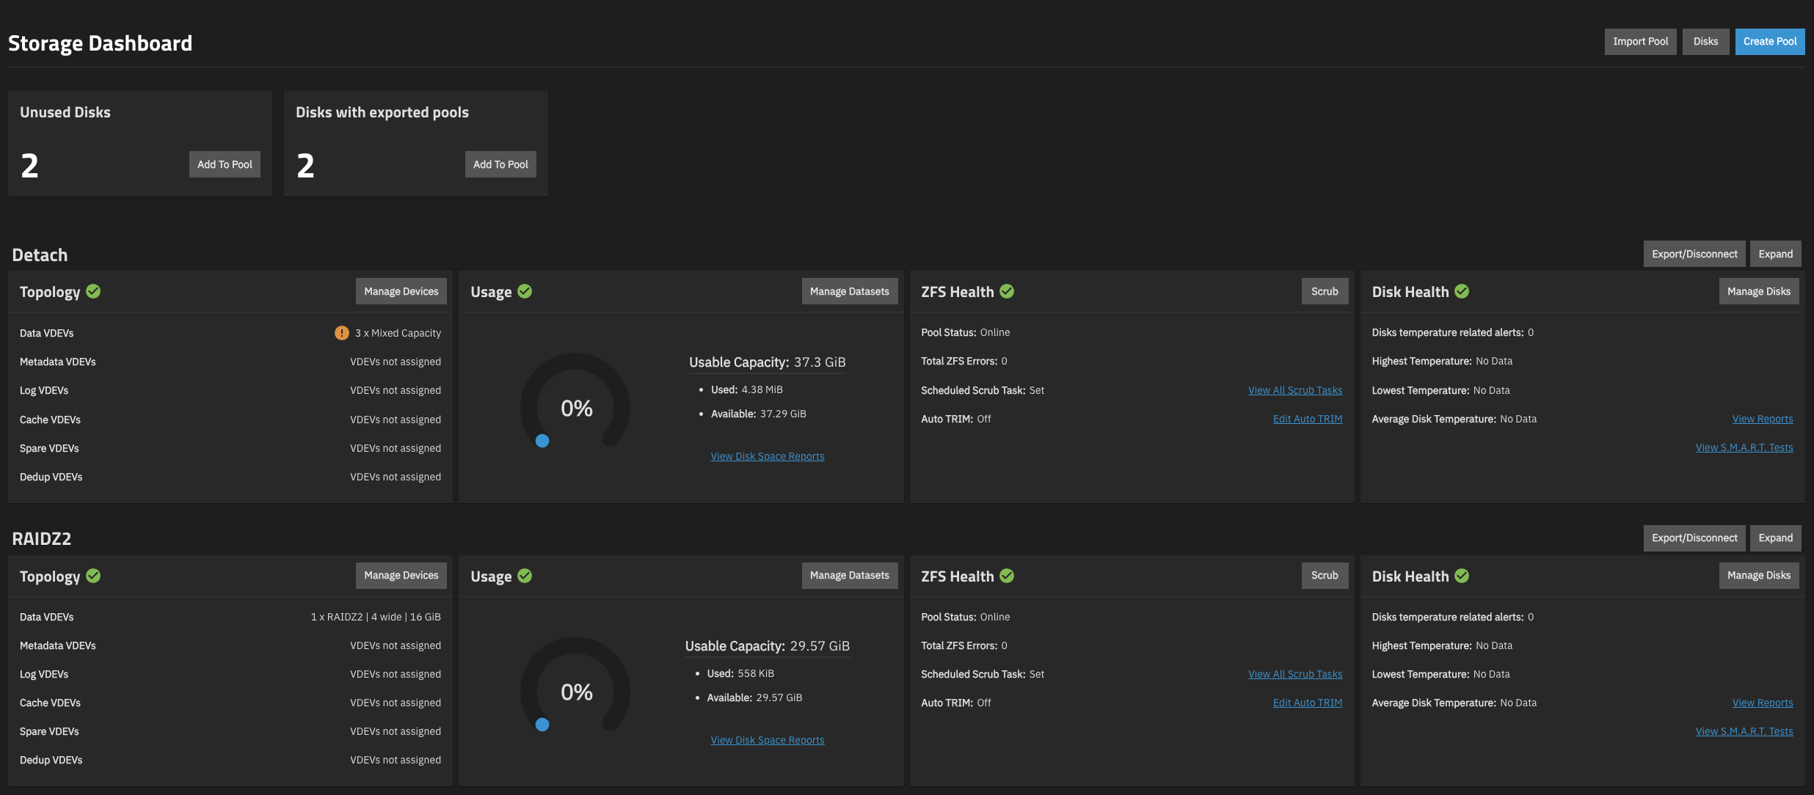Open Manage Devices for Detach pool
Image resolution: width=1814 pixels, height=795 pixels.
(x=401, y=291)
